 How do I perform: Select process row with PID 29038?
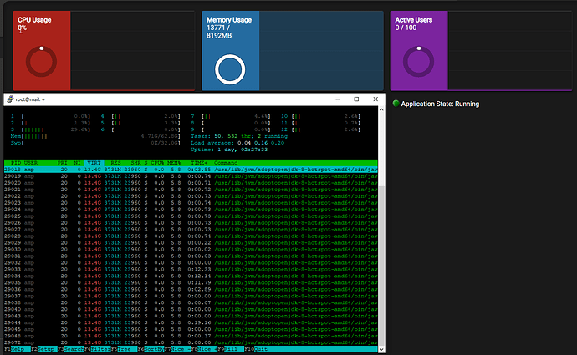pos(191,302)
